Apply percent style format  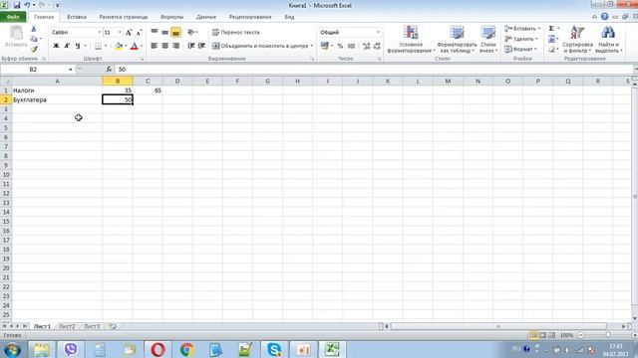click(x=340, y=46)
